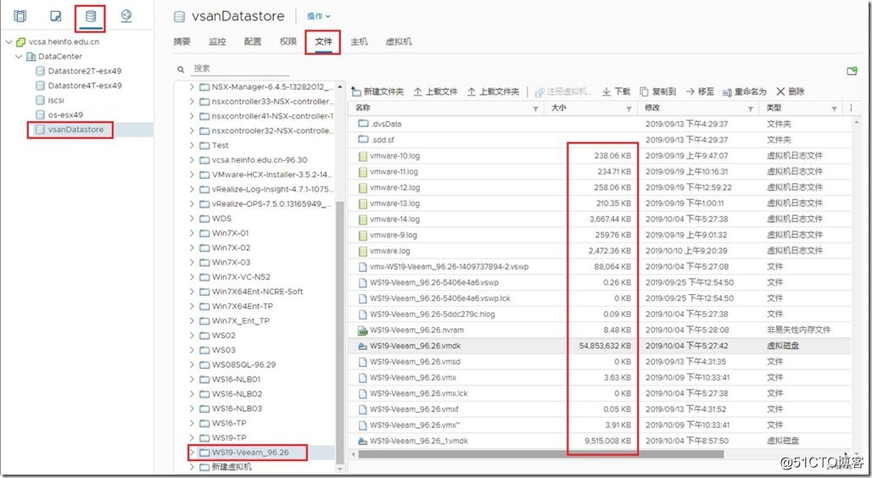This screenshot has width=872, height=478.
Task: Click the 搜索 search field
Action: 240,69
